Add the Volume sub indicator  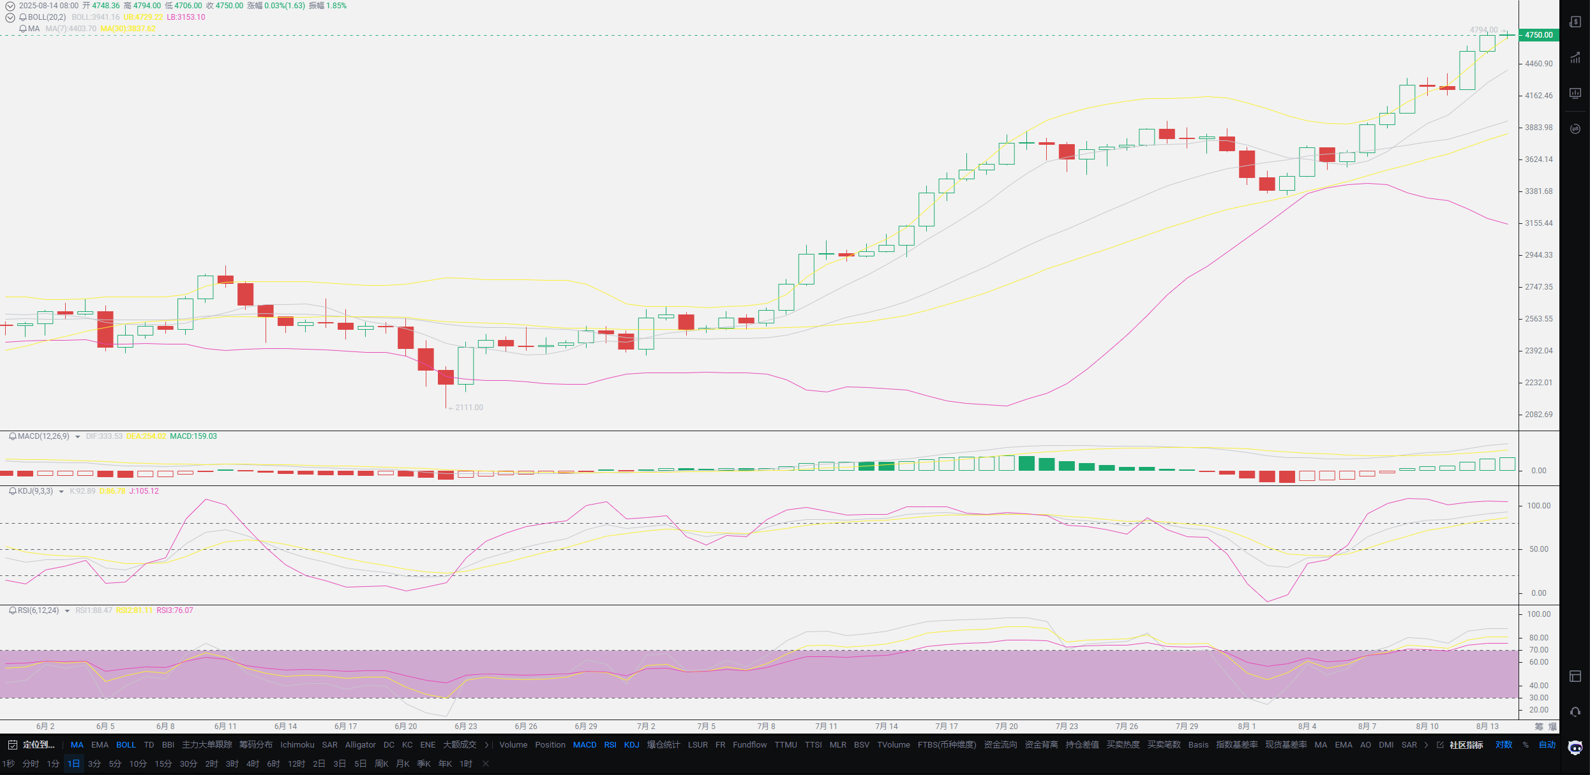click(x=513, y=745)
